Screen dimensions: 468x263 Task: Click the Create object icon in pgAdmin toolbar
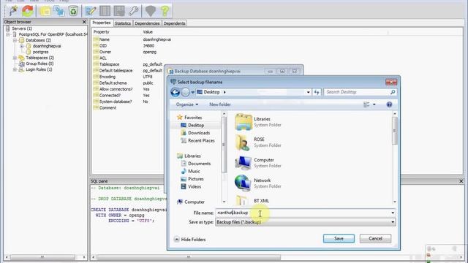[x=59, y=11]
